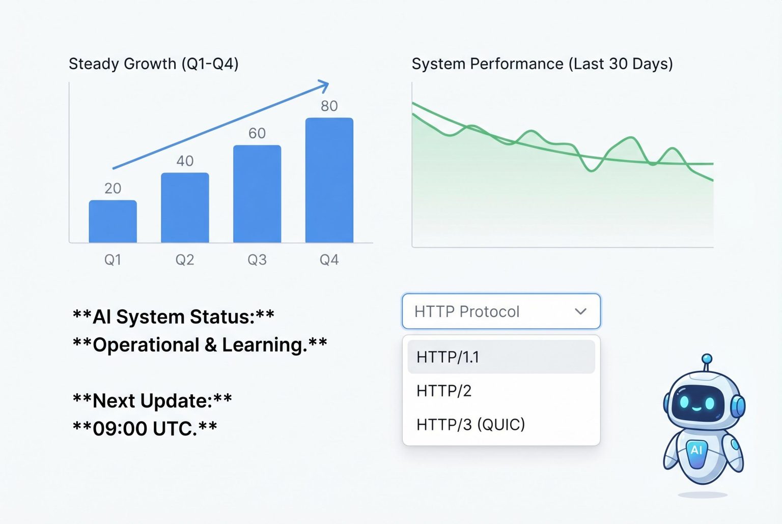Expand the HTTP Protocol dropdown chevron
The height and width of the screenshot is (524, 782).
pyautogui.click(x=580, y=311)
